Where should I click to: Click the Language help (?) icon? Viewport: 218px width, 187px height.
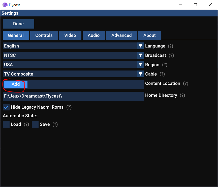171,46
